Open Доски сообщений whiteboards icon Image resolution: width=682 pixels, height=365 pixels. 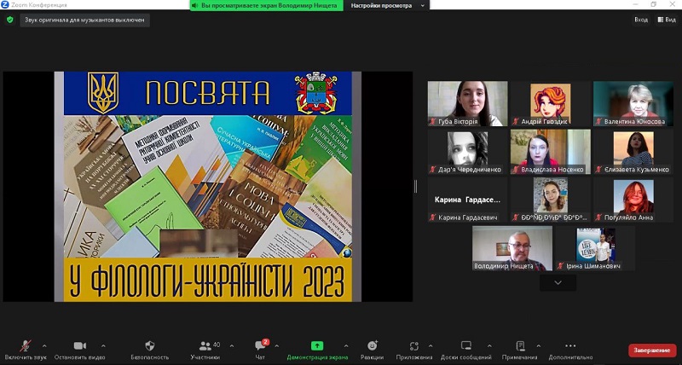click(x=466, y=346)
